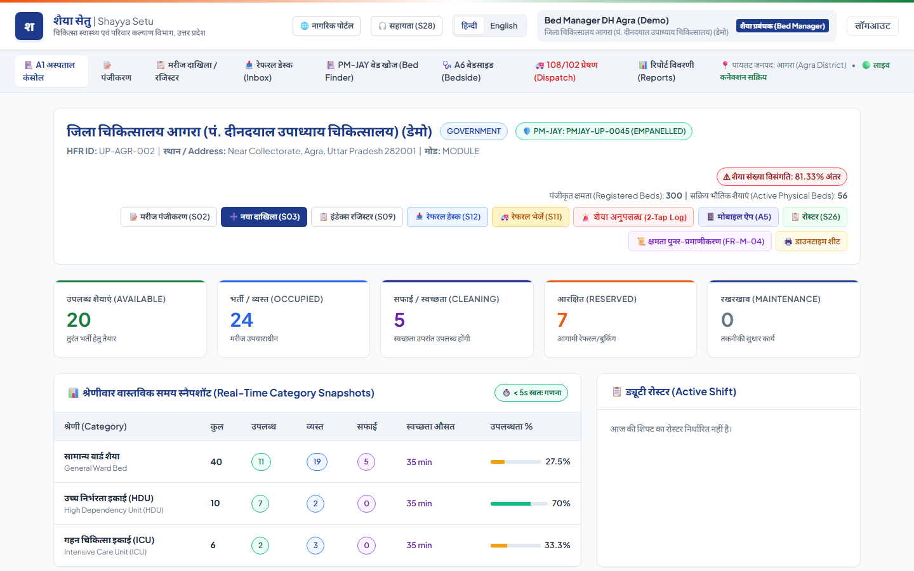Click General Ward availability progress bar

pyautogui.click(x=515, y=462)
